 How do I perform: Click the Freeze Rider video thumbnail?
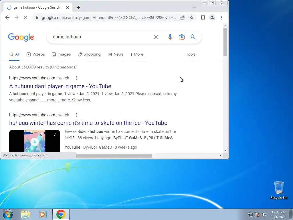(x=35, y=141)
